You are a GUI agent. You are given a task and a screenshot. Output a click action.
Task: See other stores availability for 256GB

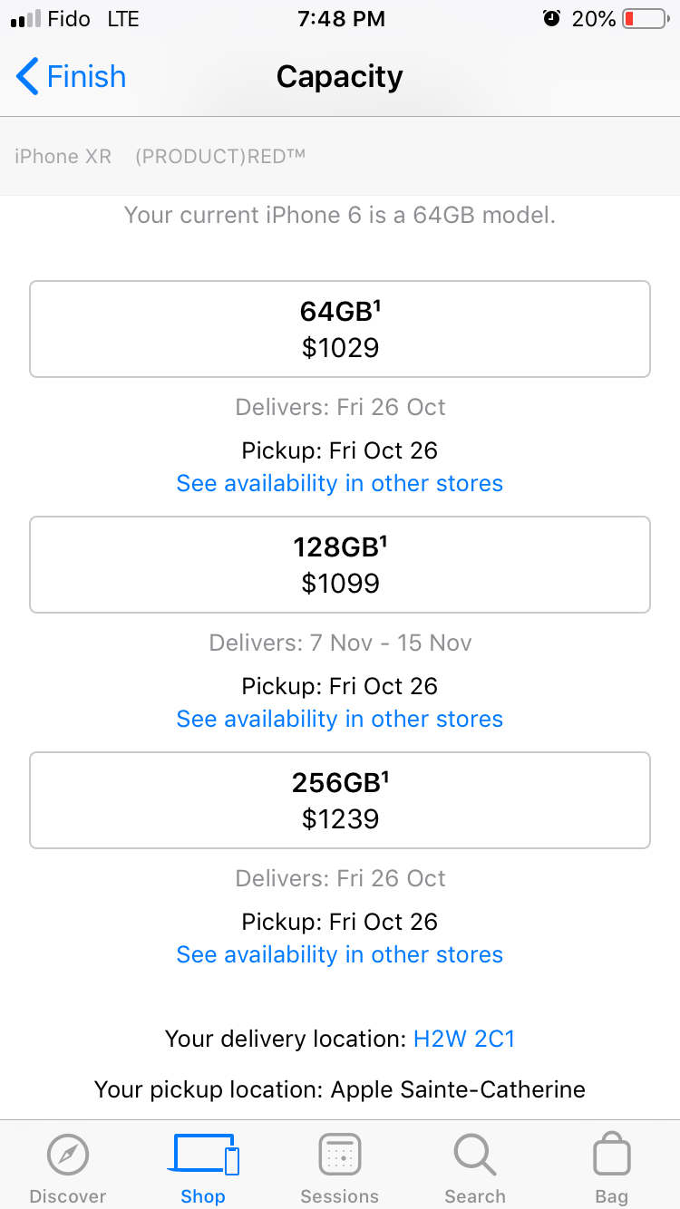340,954
